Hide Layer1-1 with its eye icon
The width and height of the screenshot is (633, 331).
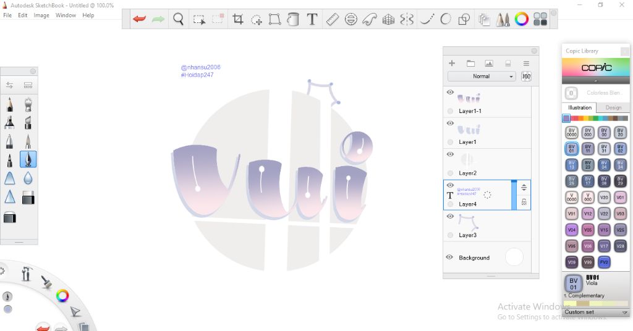pos(450,93)
